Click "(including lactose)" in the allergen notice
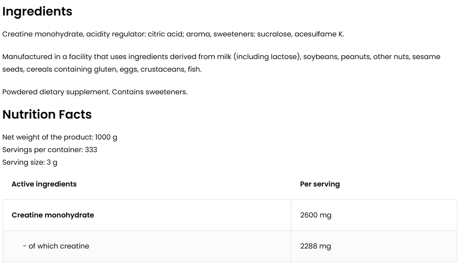 266,57
